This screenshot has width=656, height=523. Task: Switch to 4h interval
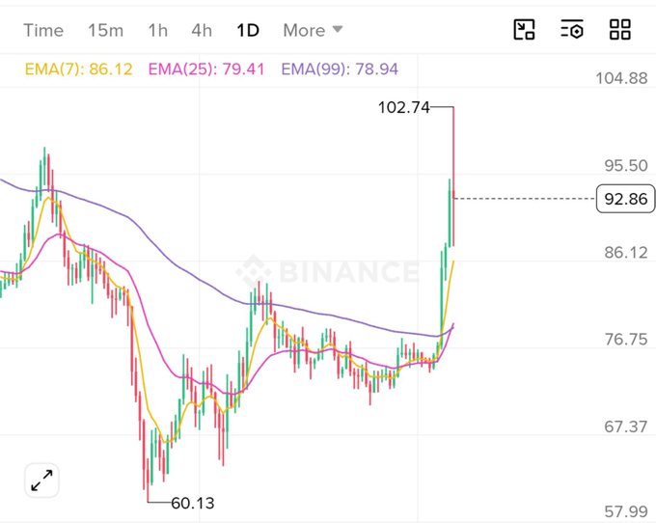coord(202,31)
